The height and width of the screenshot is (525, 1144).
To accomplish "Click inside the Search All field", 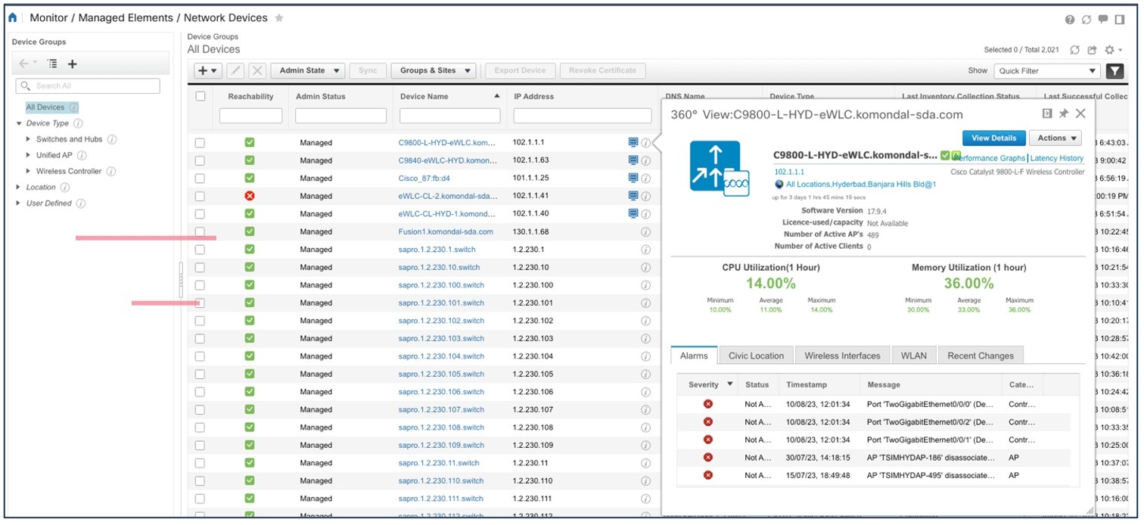I will (x=87, y=85).
